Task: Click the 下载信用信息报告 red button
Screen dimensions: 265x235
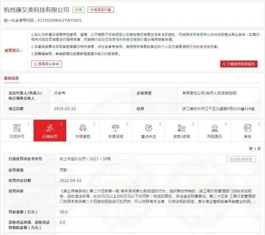Action: tap(238, 64)
